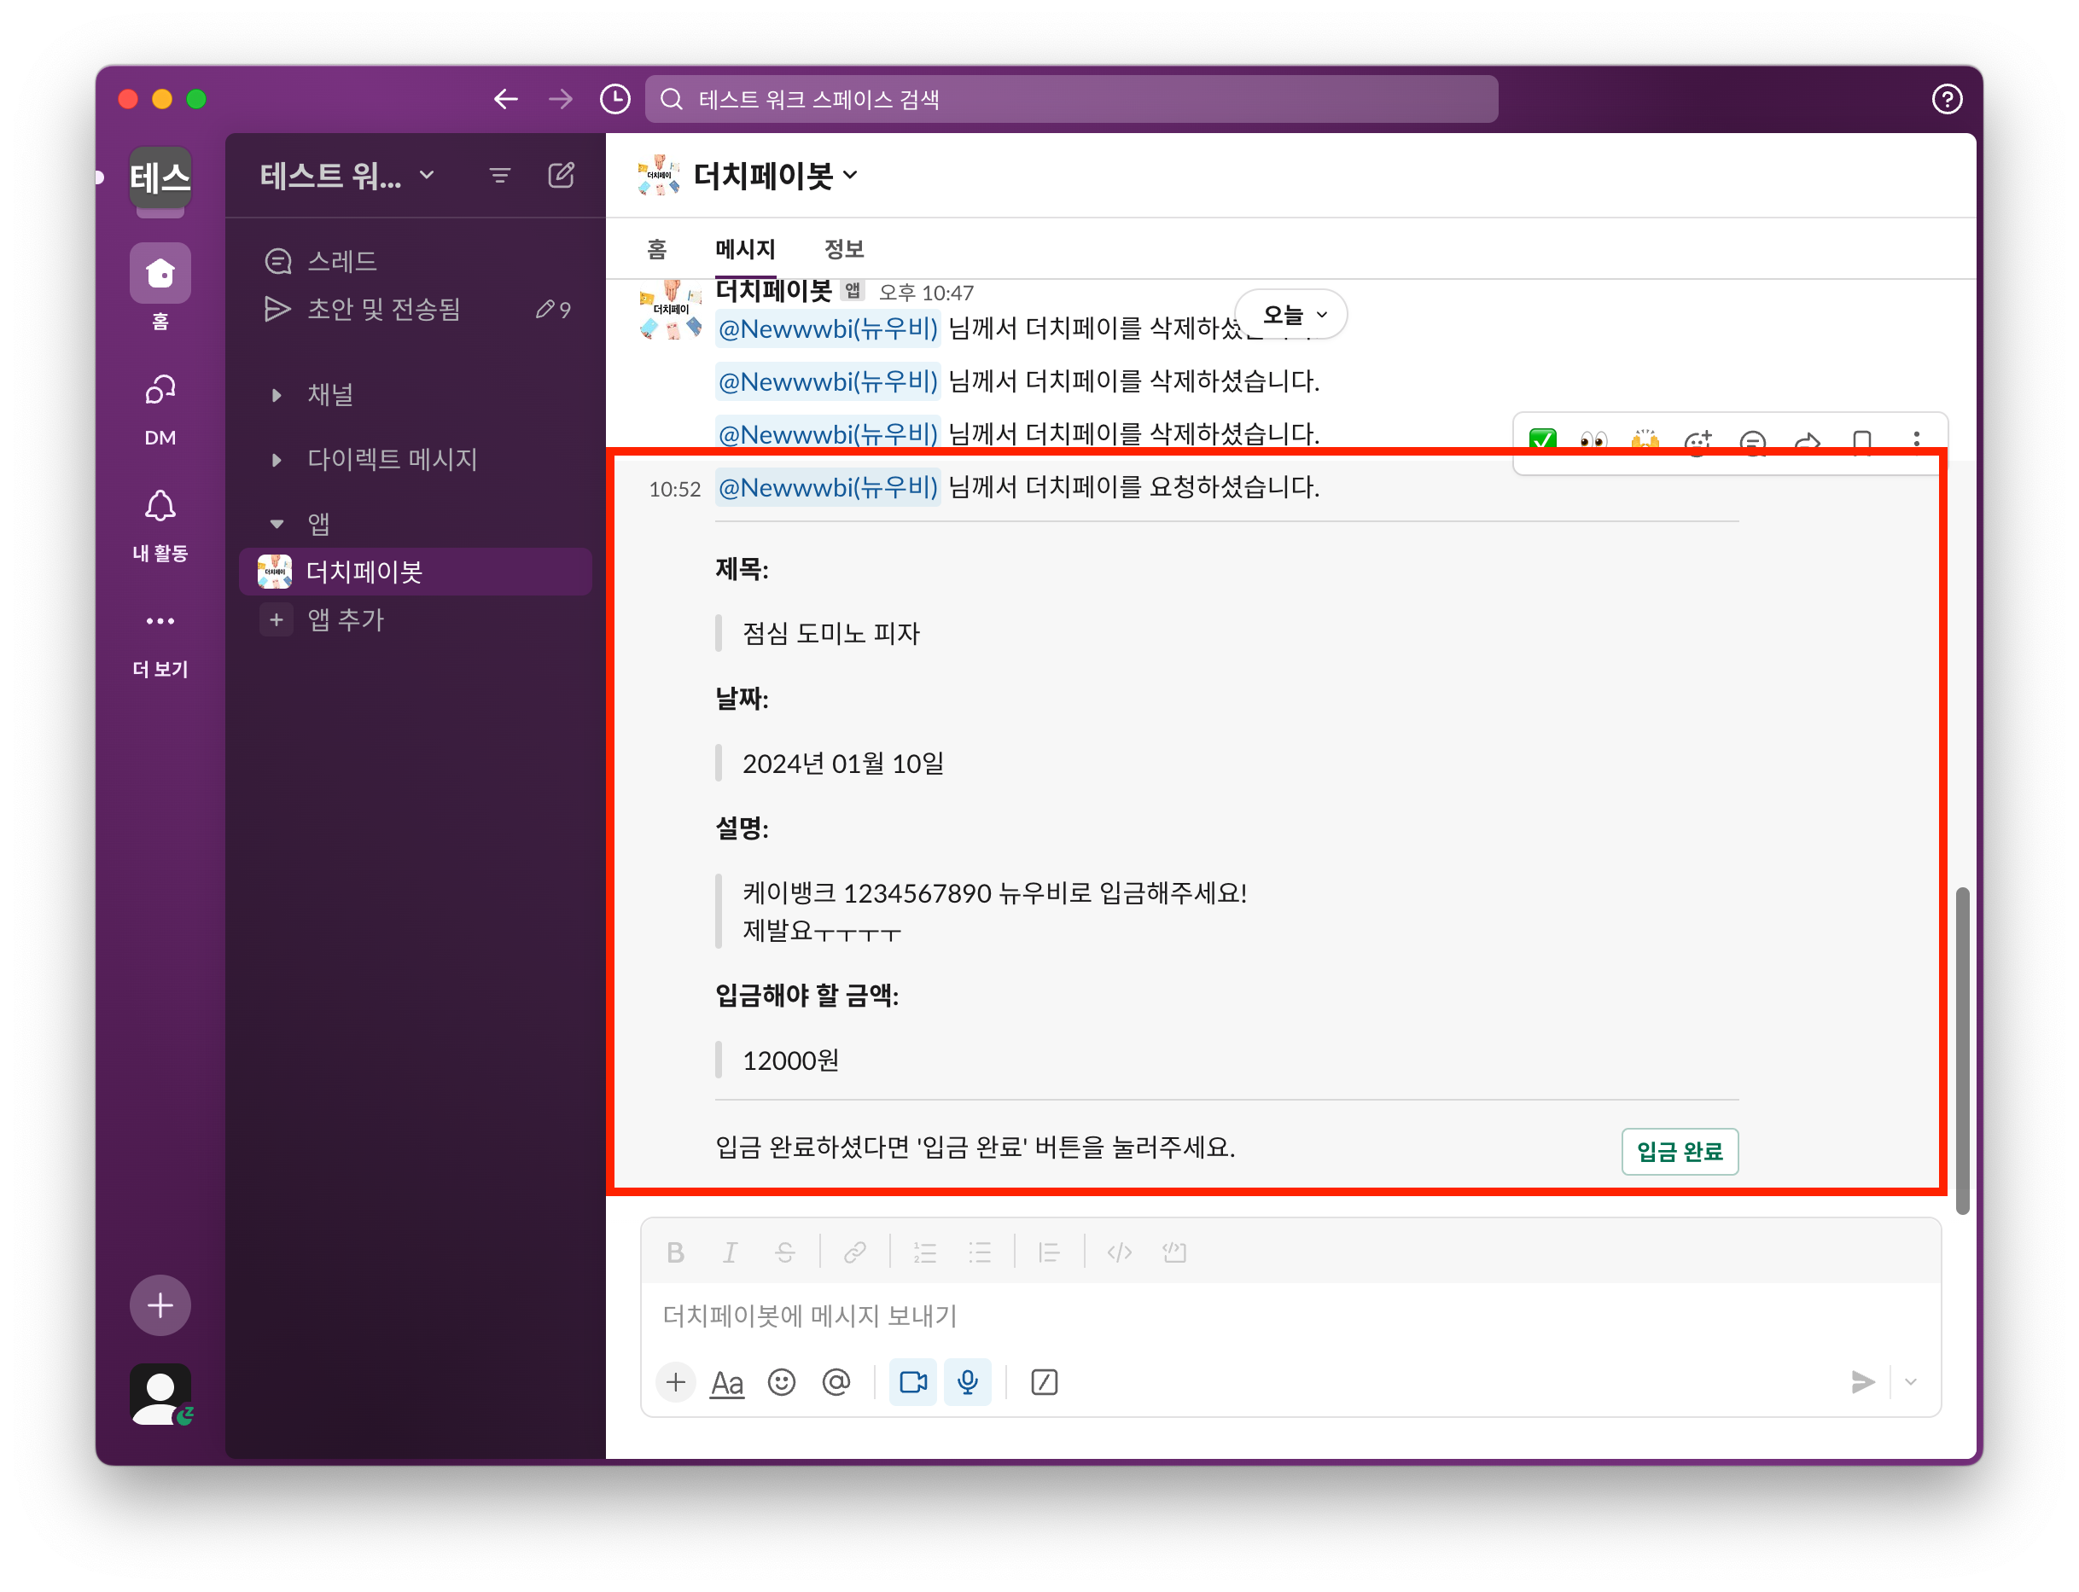Screen dimensions: 2079x1592
Task: Go back with the left arrow
Action: tap(505, 99)
